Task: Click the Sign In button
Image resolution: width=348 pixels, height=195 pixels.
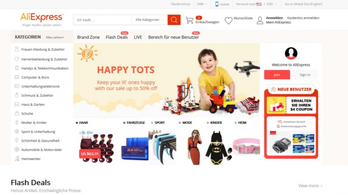Action: [x=305, y=75]
